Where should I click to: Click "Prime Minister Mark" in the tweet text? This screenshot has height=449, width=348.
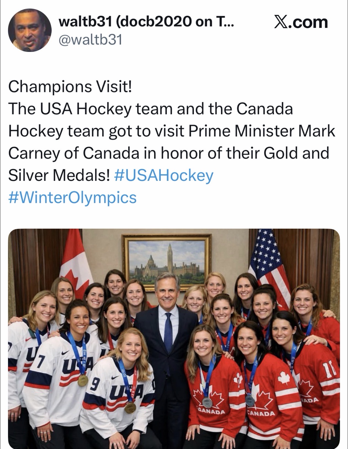tap(262, 131)
